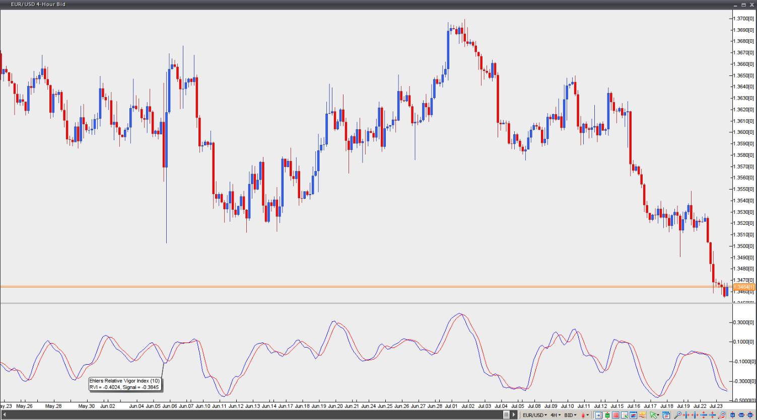This screenshot has width=757, height=420.
Task: Click the cascading chart windows icon
Action: [x=666, y=415]
